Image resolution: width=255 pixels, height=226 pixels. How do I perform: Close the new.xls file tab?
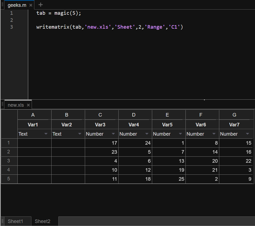tap(28, 105)
